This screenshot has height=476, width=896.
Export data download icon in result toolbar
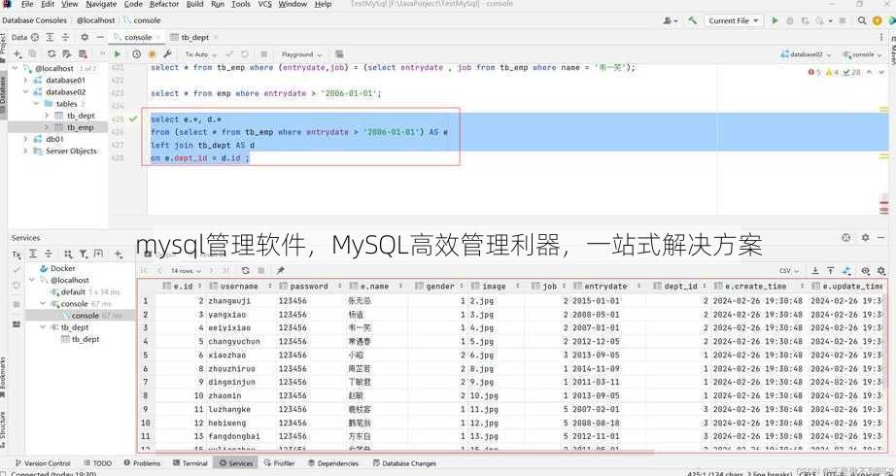tap(815, 271)
